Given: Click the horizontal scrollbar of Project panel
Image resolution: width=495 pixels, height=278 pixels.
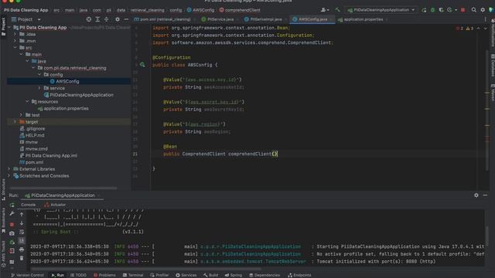Looking at the screenshot, I should pos(63,188).
